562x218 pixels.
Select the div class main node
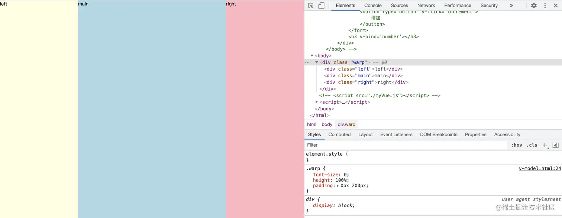[x=363, y=76]
